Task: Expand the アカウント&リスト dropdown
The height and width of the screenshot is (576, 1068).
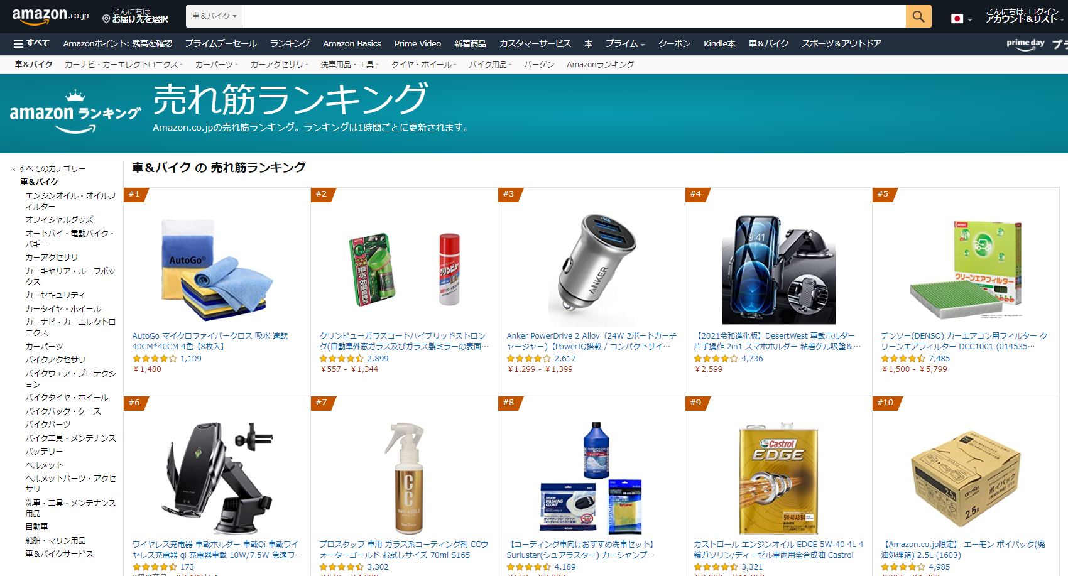Action: pos(1024,19)
